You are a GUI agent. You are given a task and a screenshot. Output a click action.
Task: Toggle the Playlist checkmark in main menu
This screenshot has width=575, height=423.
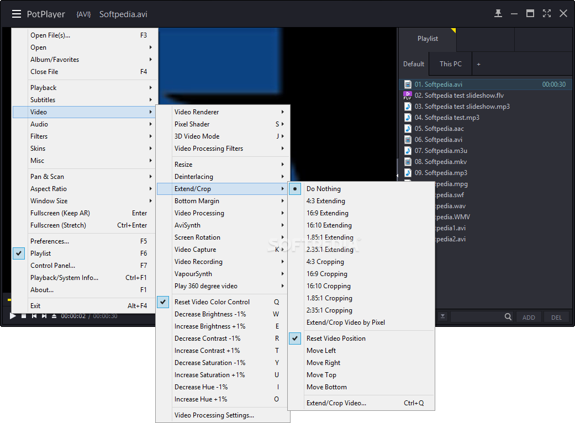click(19, 253)
